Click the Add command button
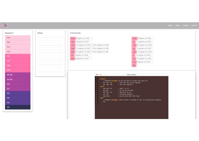199x141 pixels. (x=73, y=49)
